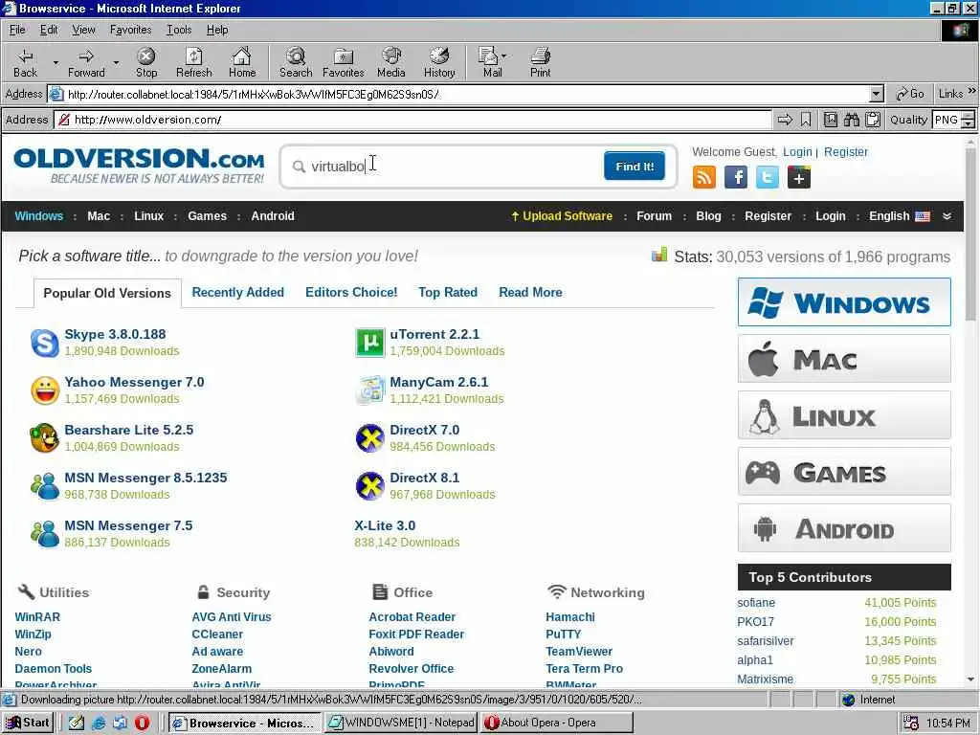The height and width of the screenshot is (735, 980).
Task: Open the Forum link
Action: pyautogui.click(x=654, y=216)
